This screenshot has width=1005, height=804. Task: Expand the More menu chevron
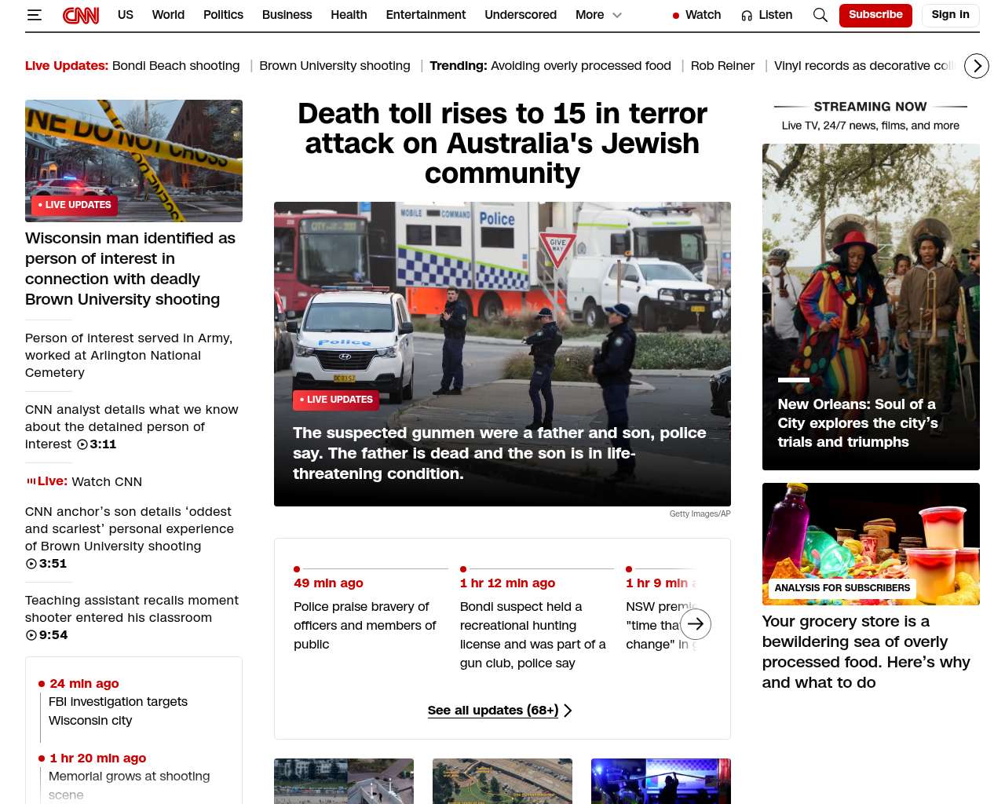click(x=617, y=15)
